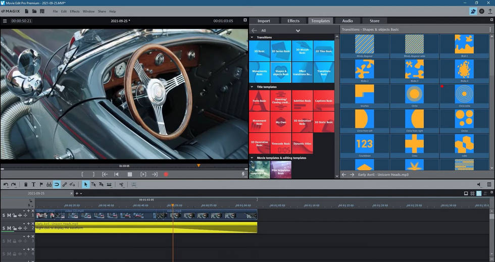This screenshot has width=495, height=262.
Task: Open the Share menu
Action: click(x=102, y=12)
